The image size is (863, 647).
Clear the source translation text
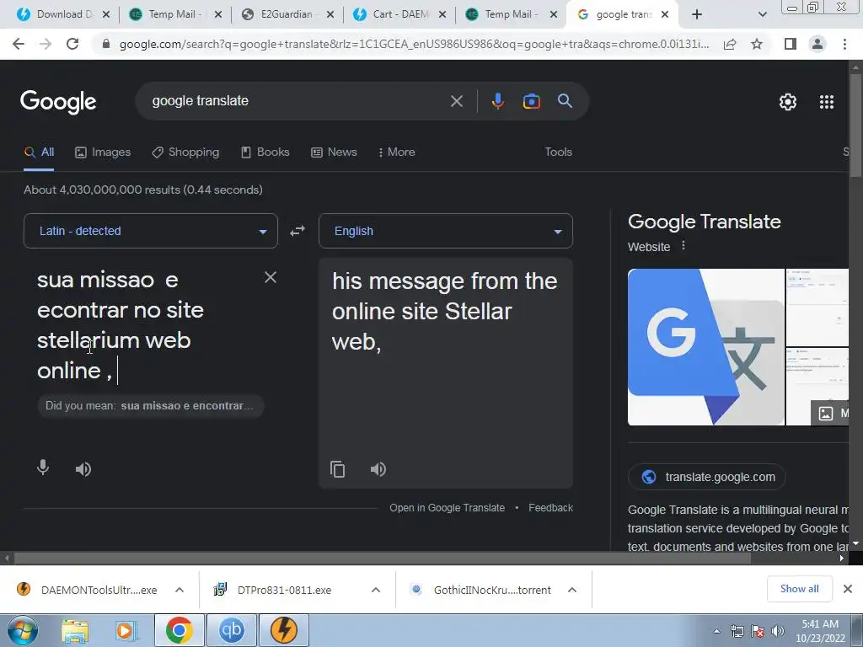coord(271,277)
